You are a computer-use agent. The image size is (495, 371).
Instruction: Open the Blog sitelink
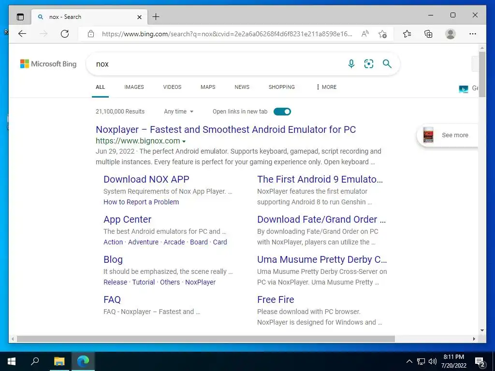pos(113,259)
